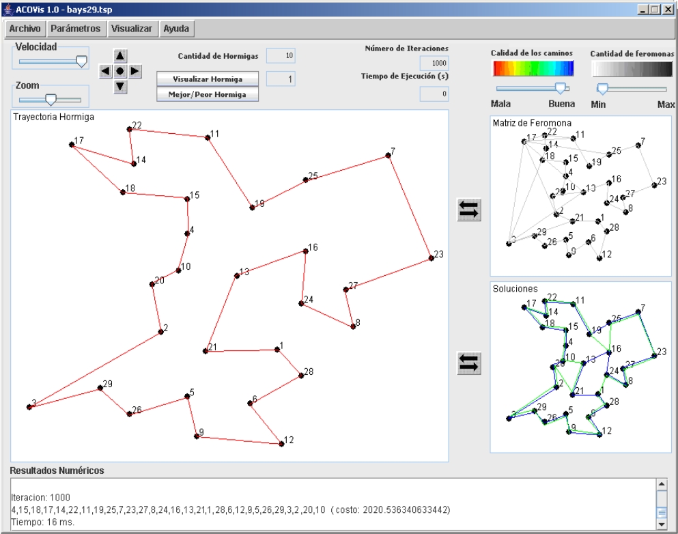678x534 pixels.
Task: Swap Matriz de Feromona panel with main view
Action: pyautogui.click(x=469, y=210)
